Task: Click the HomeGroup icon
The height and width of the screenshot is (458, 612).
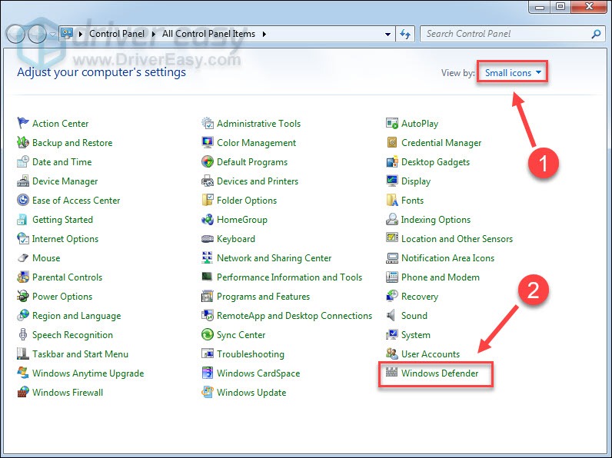Action: point(208,219)
